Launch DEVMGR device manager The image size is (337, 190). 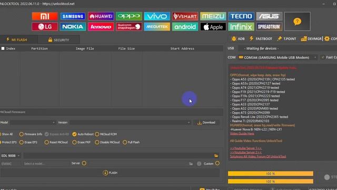tap(311, 39)
